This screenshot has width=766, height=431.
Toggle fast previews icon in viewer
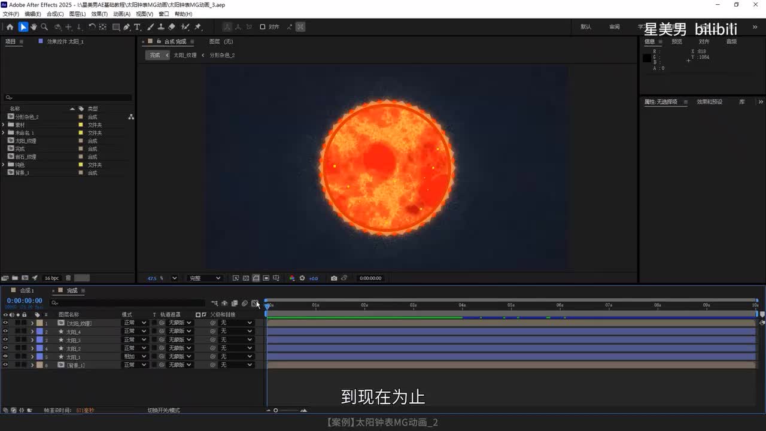click(236, 278)
